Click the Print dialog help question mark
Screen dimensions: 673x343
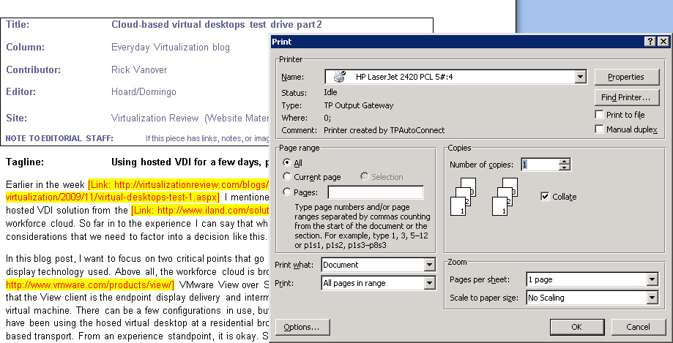point(650,41)
